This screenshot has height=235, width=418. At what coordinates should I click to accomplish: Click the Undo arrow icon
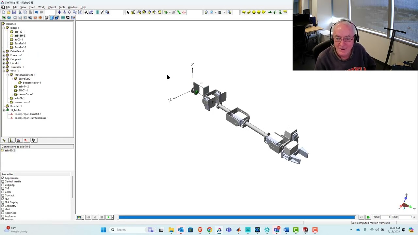coord(36,12)
